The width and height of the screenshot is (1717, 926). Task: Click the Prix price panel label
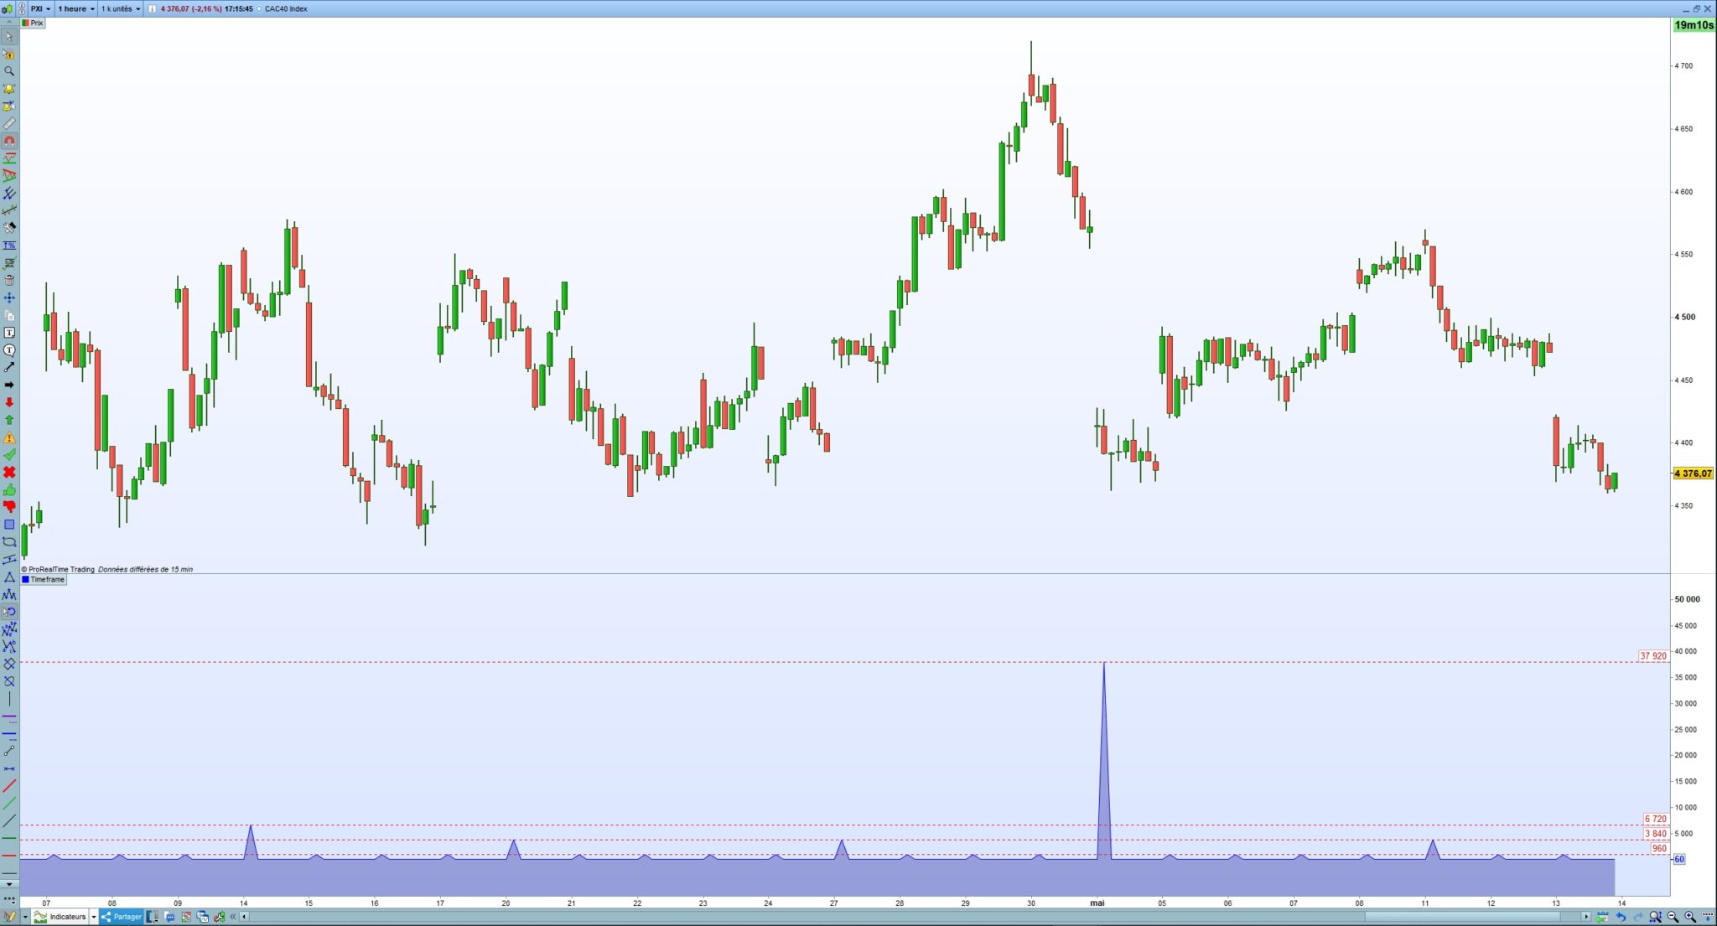pos(34,23)
